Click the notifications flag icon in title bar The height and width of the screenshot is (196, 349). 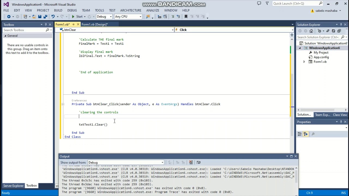267,4
